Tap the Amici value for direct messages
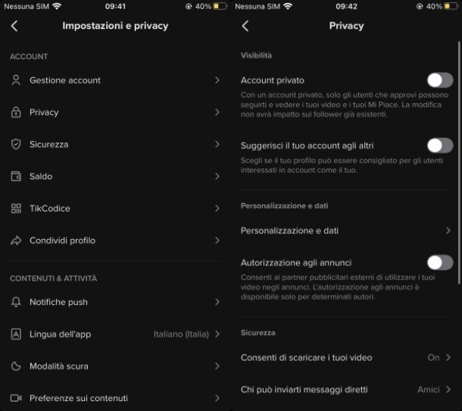The height and width of the screenshot is (411, 462). pos(429,390)
